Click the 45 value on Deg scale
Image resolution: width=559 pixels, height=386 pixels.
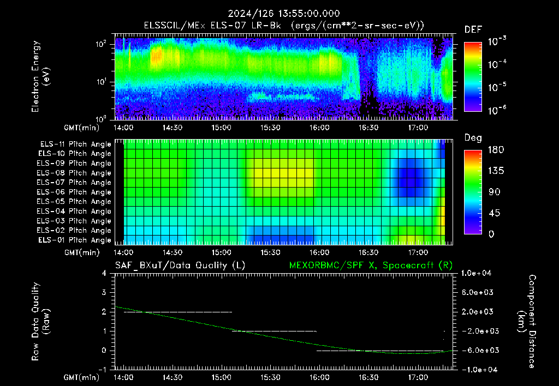pyautogui.click(x=495, y=213)
